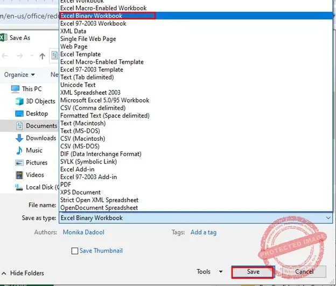Viewport: 336px width, 286px height.
Task: Select Single File Web Page format
Action: tap(195, 39)
